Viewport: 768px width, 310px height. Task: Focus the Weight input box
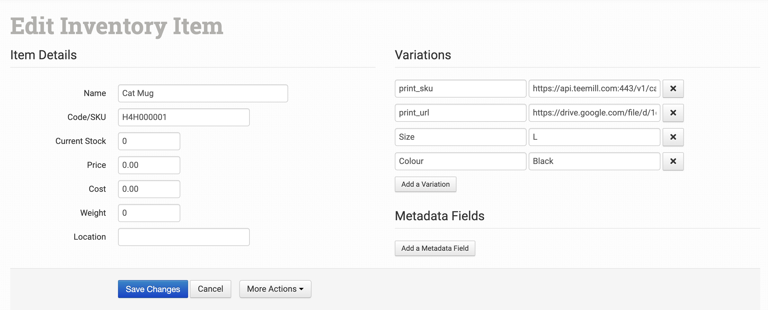pyautogui.click(x=149, y=213)
